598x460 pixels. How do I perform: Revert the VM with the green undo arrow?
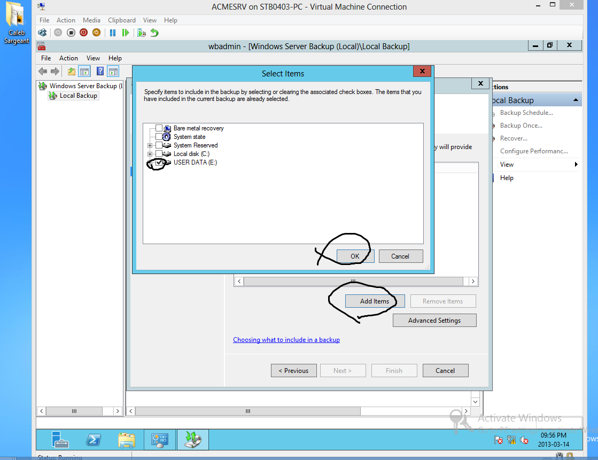[x=154, y=33]
